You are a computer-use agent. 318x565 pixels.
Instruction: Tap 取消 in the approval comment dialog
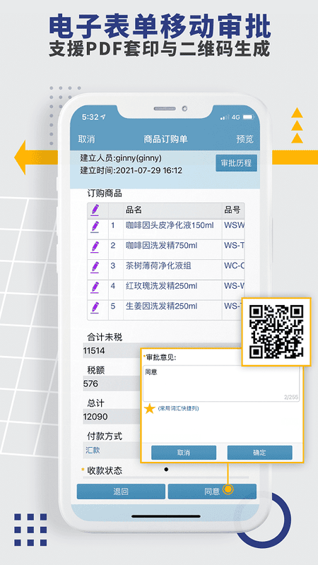tap(184, 453)
